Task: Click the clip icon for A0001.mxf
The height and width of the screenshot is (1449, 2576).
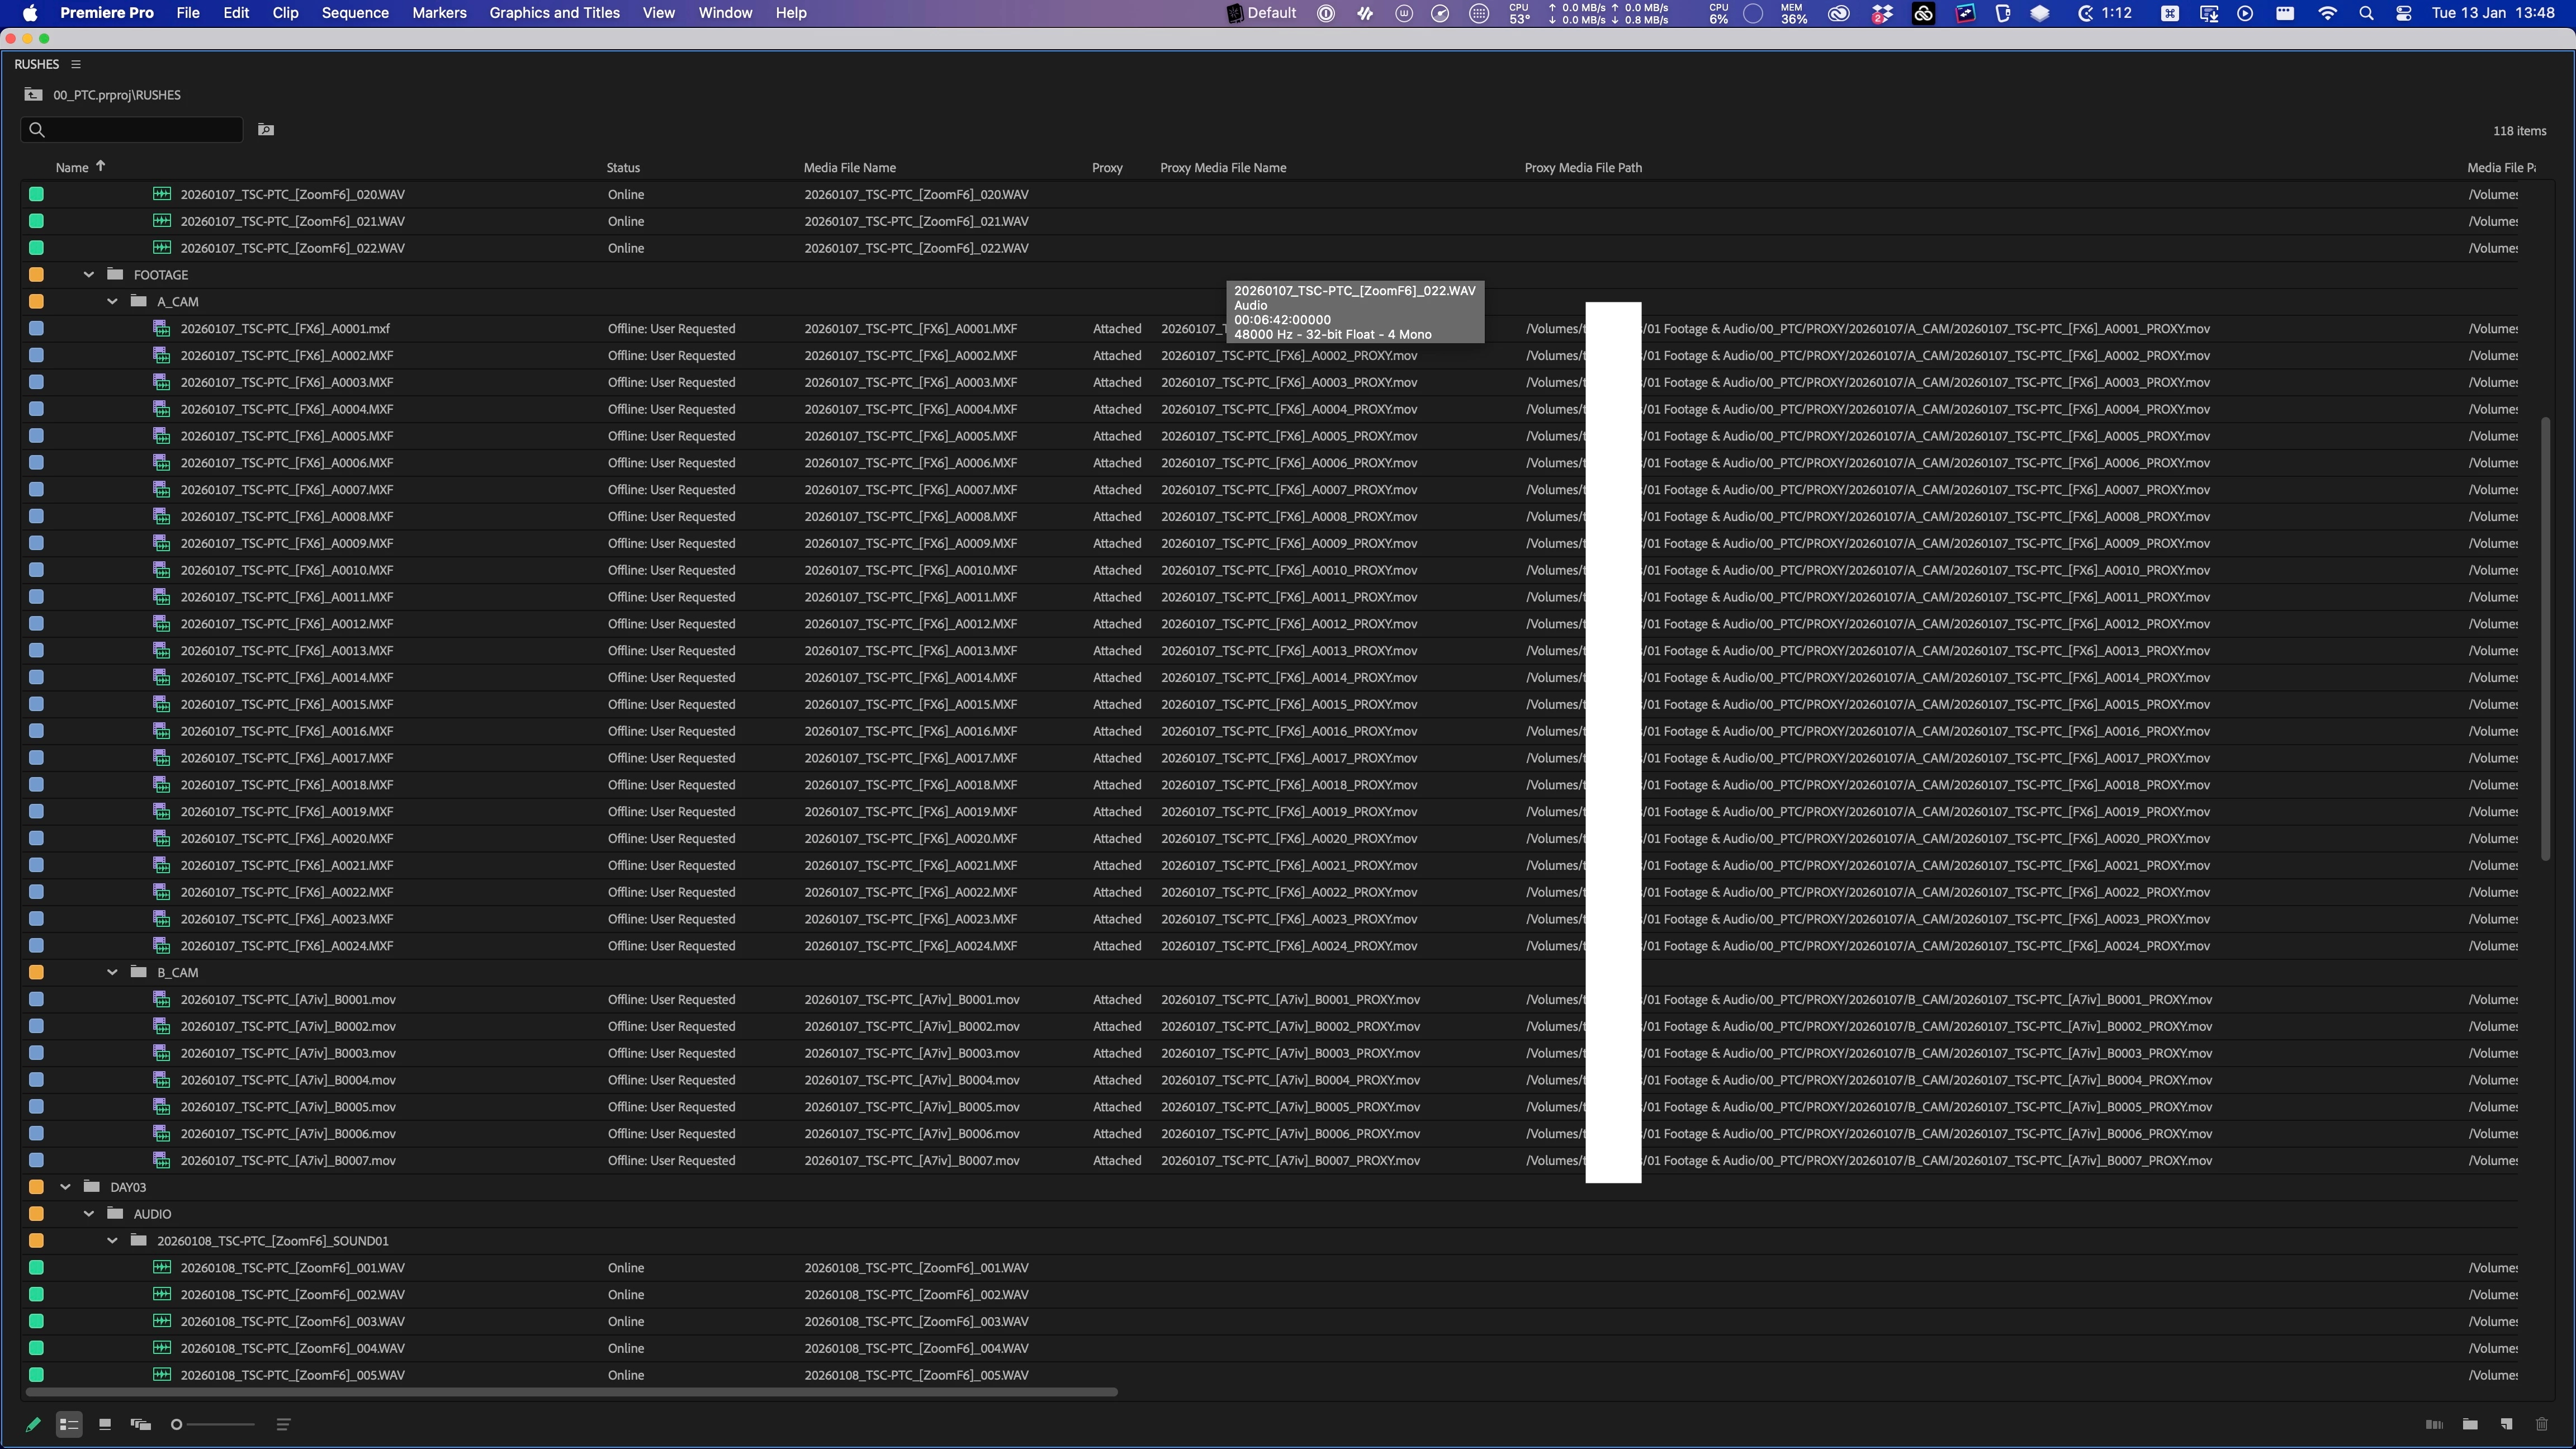Action: tap(161, 328)
